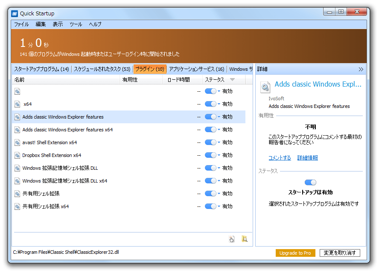Click the 共有用シェル拡張 row icon
This screenshot has width=379, height=273.
click(17, 194)
